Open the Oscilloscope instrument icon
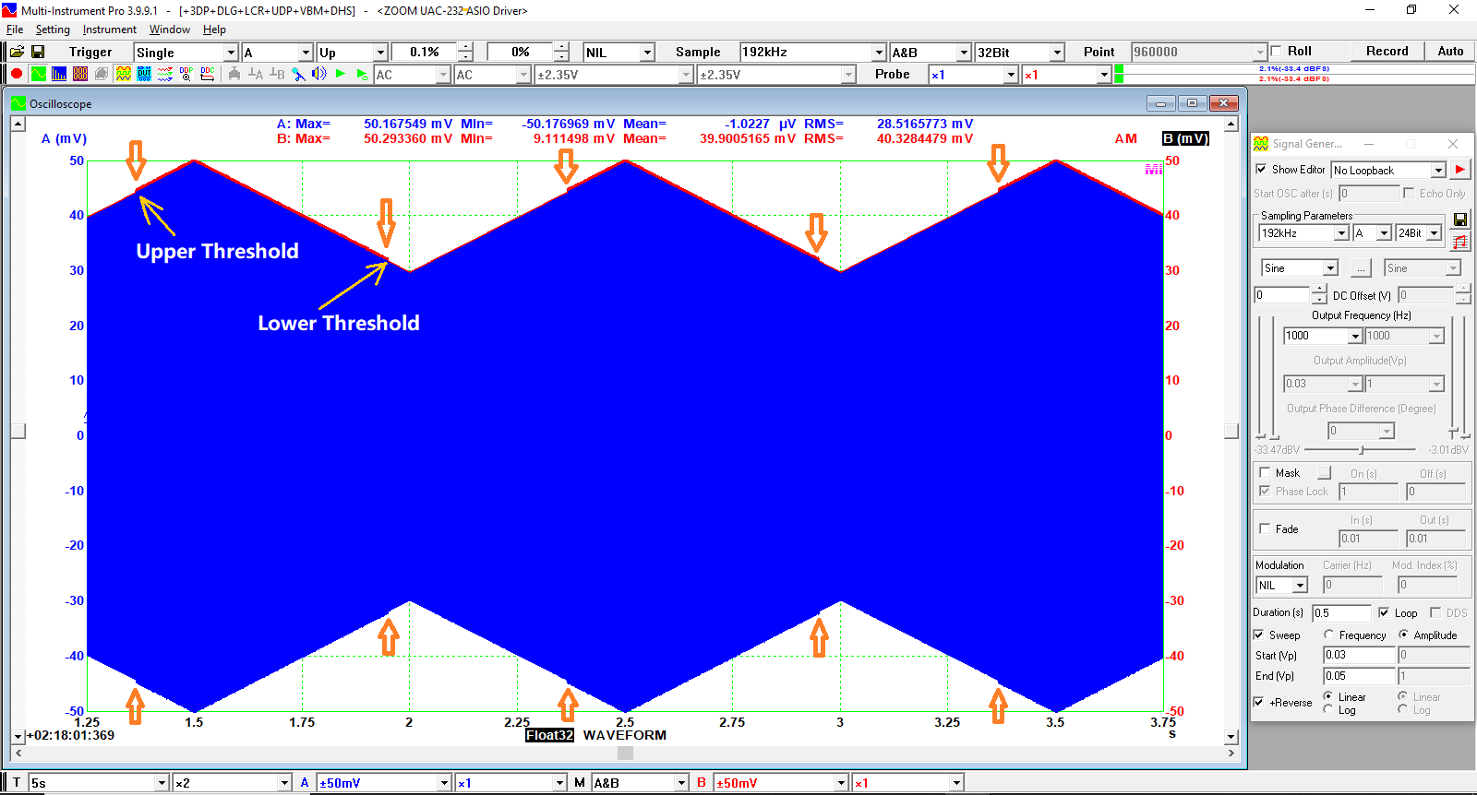The height and width of the screenshot is (795, 1477). click(38, 74)
